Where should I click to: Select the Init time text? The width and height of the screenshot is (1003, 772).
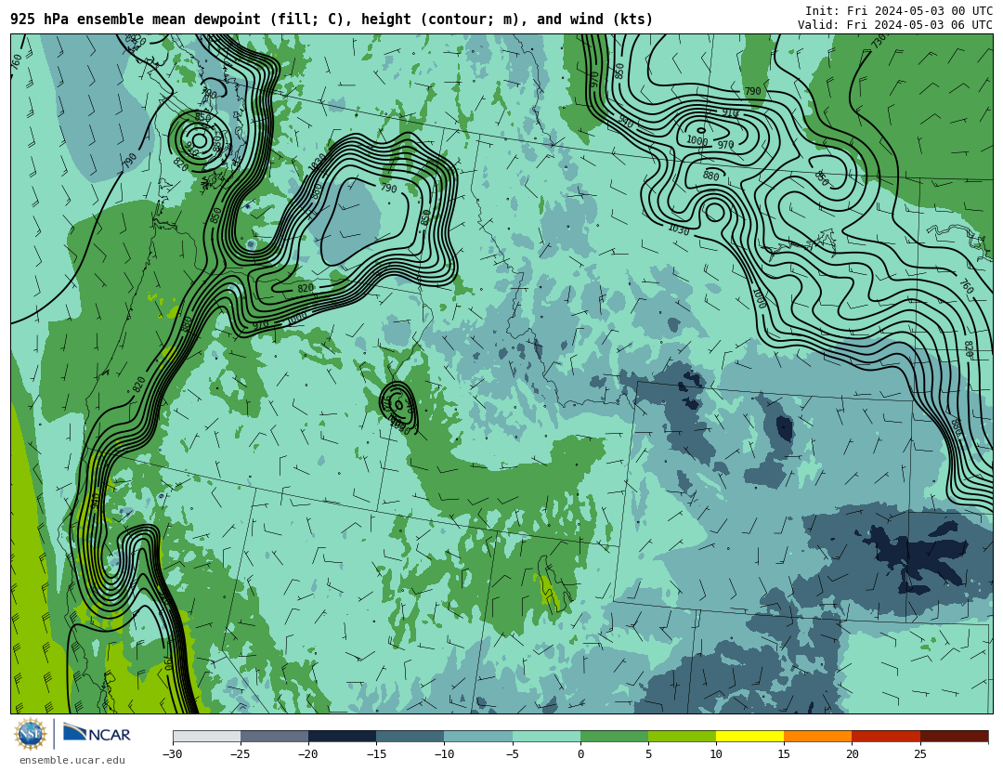pos(899,11)
